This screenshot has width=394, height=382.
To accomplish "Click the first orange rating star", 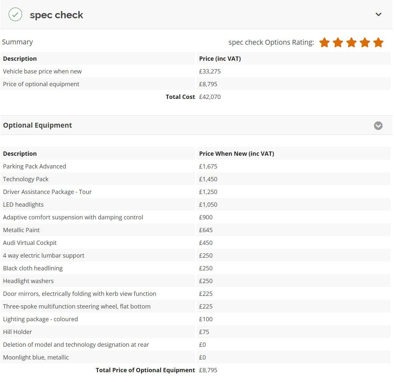I will tap(324, 42).
